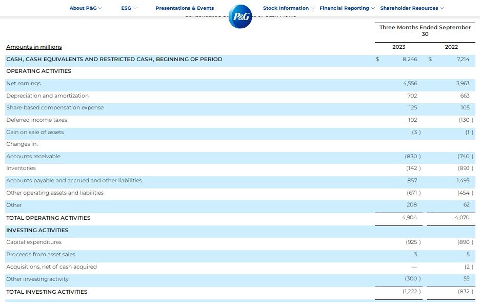Select share-based compensation value 105
Viewport: 480px width, 302px height.
coord(465,108)
